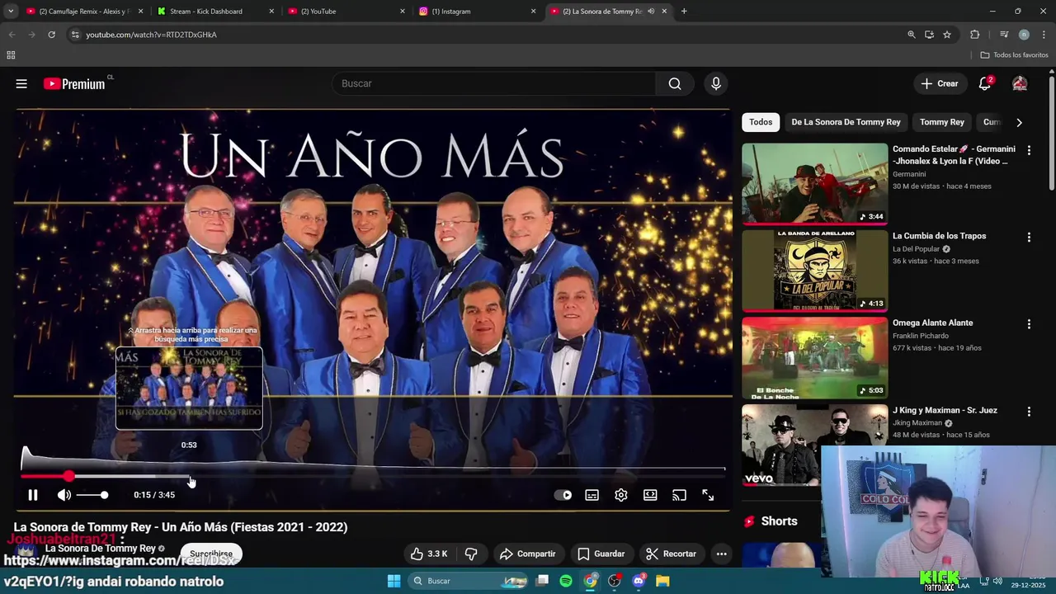Open the account avatar menu

point(1020,83)
